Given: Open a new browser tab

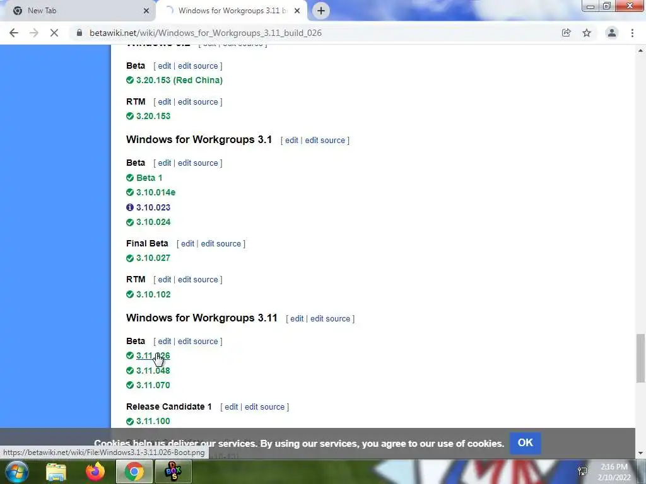Looking at the screenshot, I should tap(321, 11).
